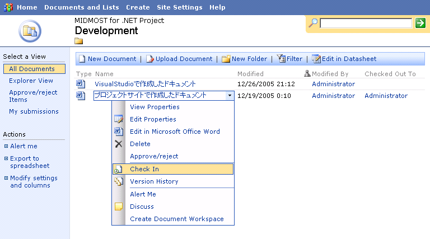
Task: Choose Create Document Workspace menu item
Action: (176, 219)
